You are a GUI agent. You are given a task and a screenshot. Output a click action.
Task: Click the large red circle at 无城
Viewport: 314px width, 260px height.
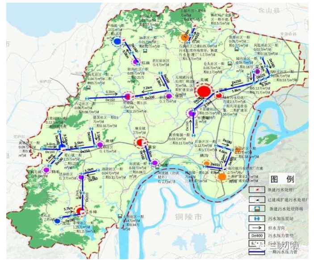tap(204, 91)
